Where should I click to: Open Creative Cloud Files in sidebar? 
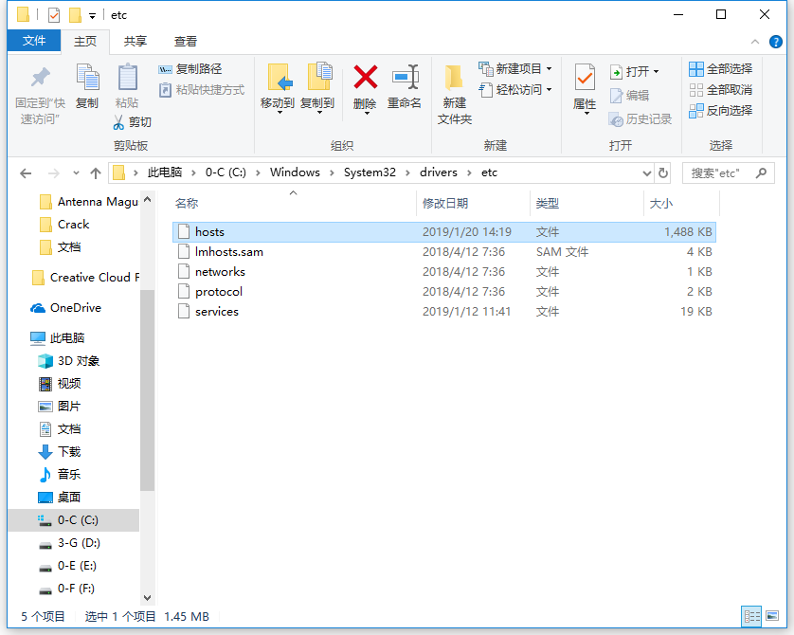pos(85,278)
